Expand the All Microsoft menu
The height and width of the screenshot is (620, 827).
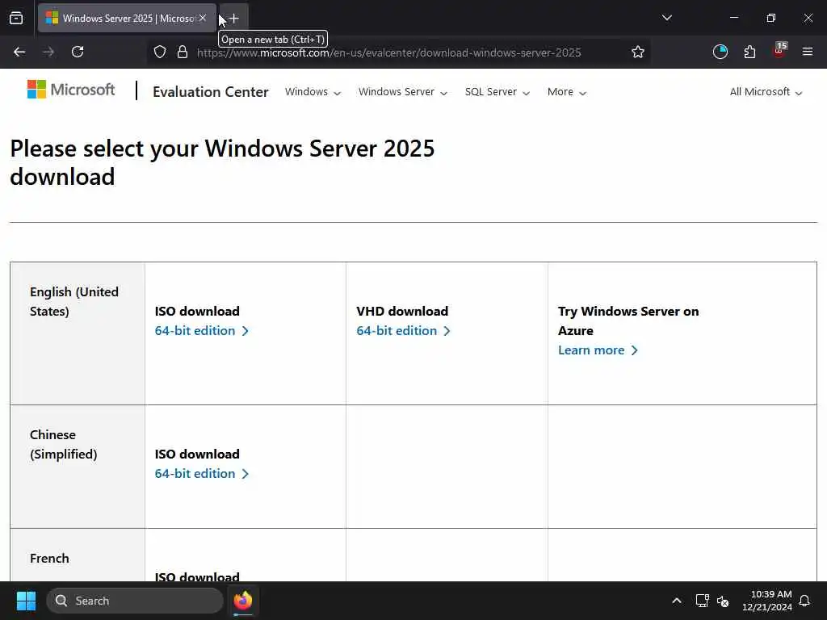(766, 92)
